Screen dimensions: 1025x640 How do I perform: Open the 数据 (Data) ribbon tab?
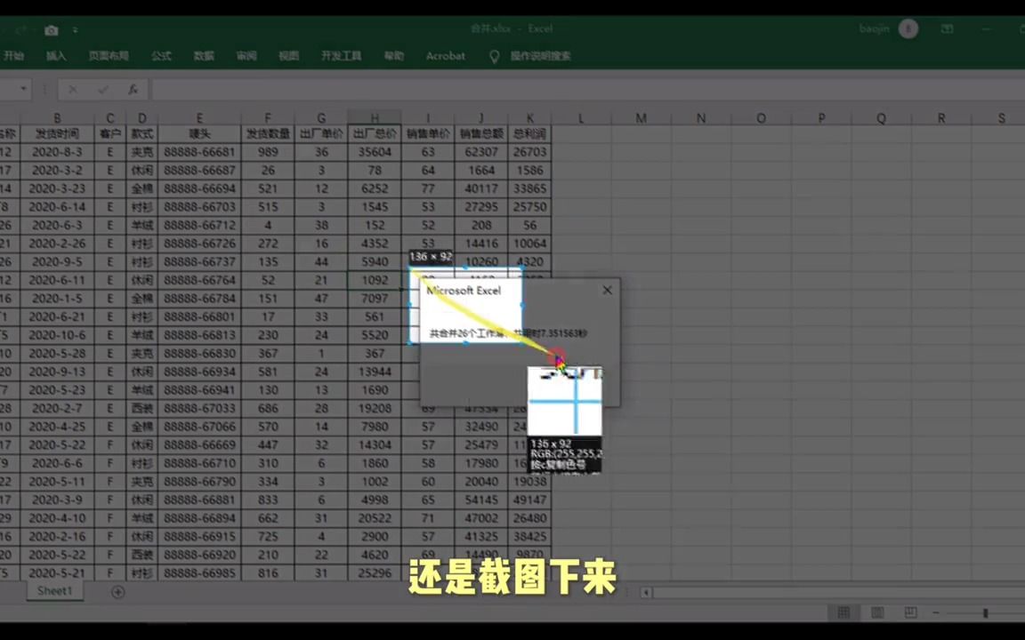tap(204, 56)
